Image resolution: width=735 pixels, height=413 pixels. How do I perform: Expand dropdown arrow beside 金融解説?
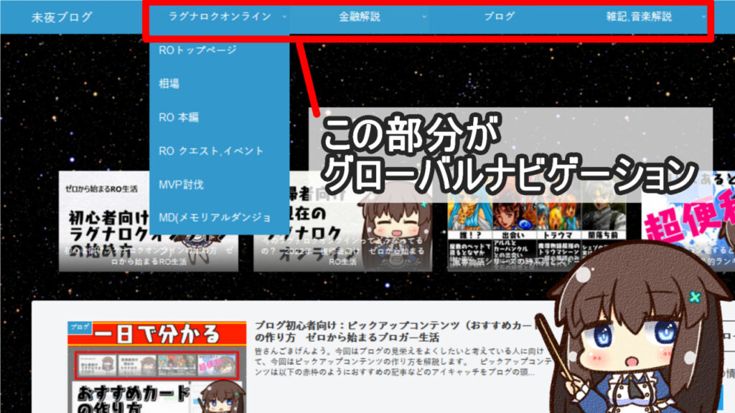(x=424, y=17)
